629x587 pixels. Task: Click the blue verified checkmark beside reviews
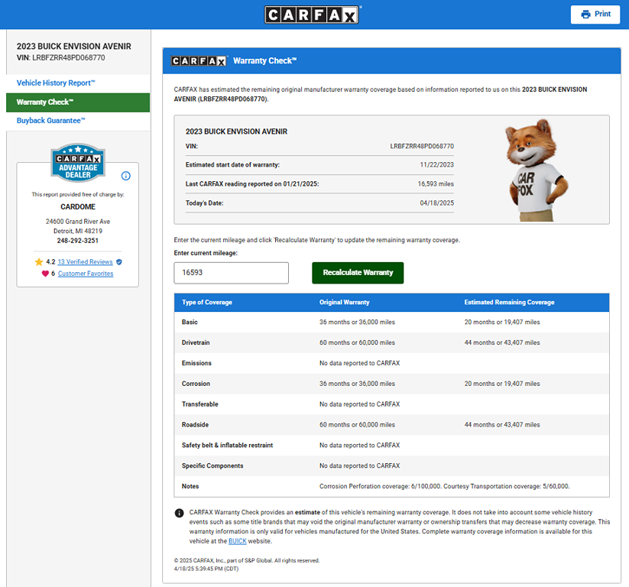(119, 261)
